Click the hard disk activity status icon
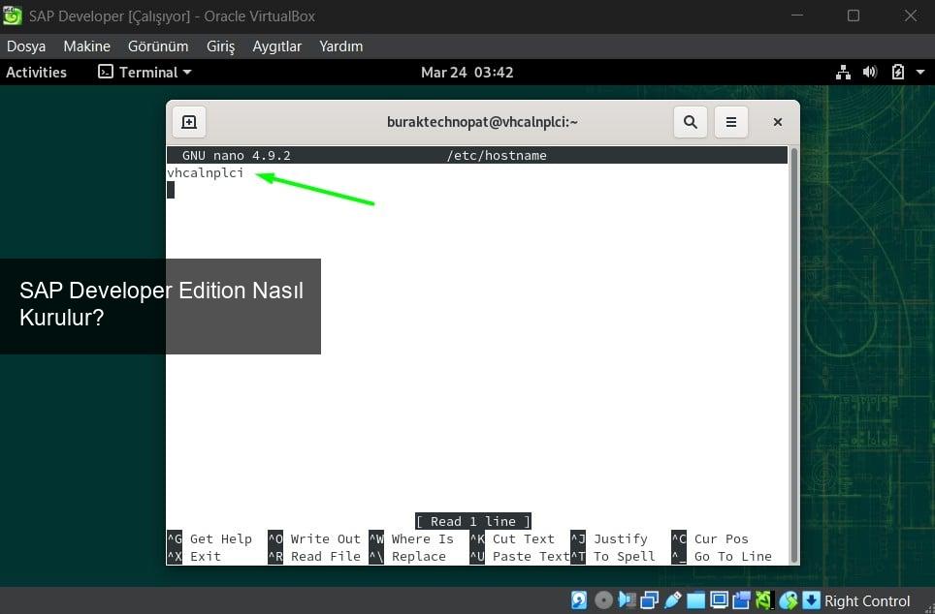 point(579,600)
